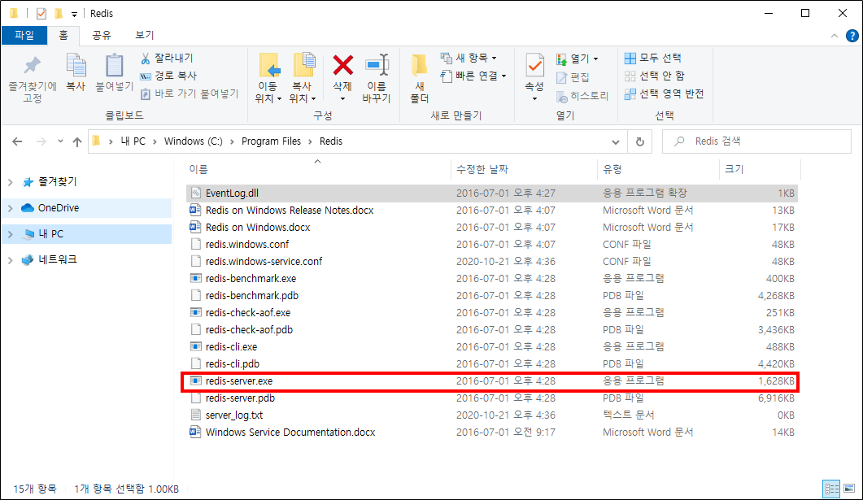
Task: Select redis.windows-service.conf file
Action: (x=491, y=261)
